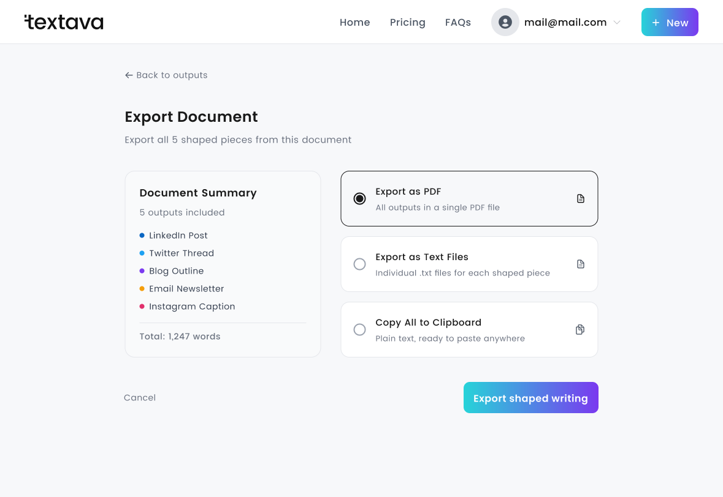Open the Pricing page
The image size is (723, 497).
pos(408,22)
